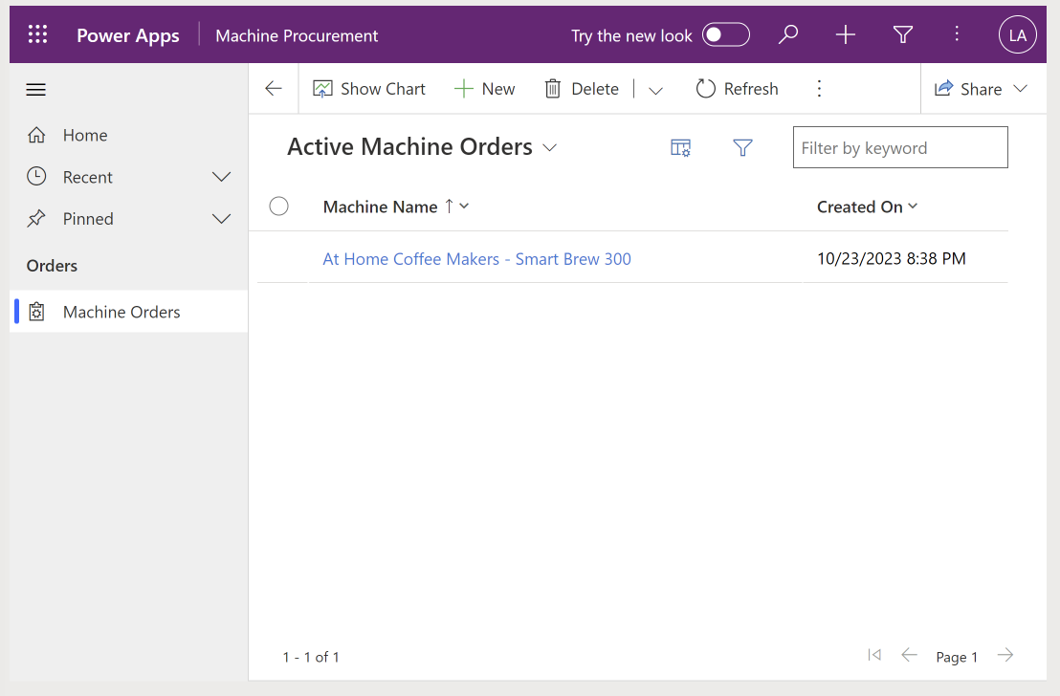Screen dimensions: 1060x696
Task: Open the Share dropdown chevron
Action: click(1020, 89)
